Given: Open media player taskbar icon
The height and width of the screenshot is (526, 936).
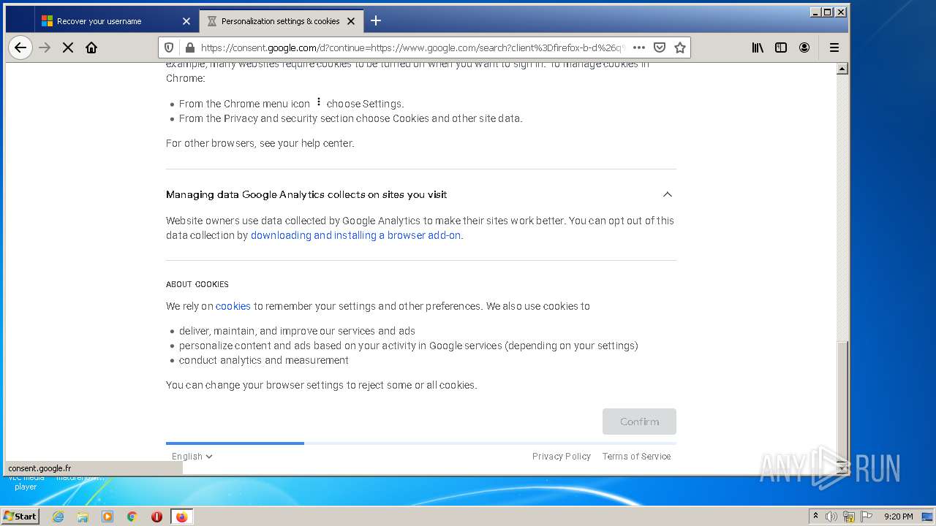Looking at the screenshot, I should [x=107, y=517].
